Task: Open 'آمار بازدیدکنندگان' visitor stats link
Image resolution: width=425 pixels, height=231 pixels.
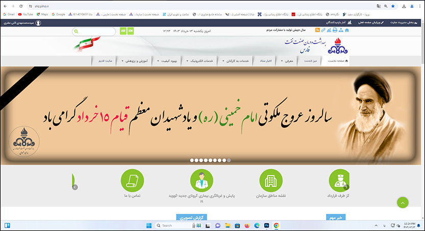Action: tap(339, 23)
